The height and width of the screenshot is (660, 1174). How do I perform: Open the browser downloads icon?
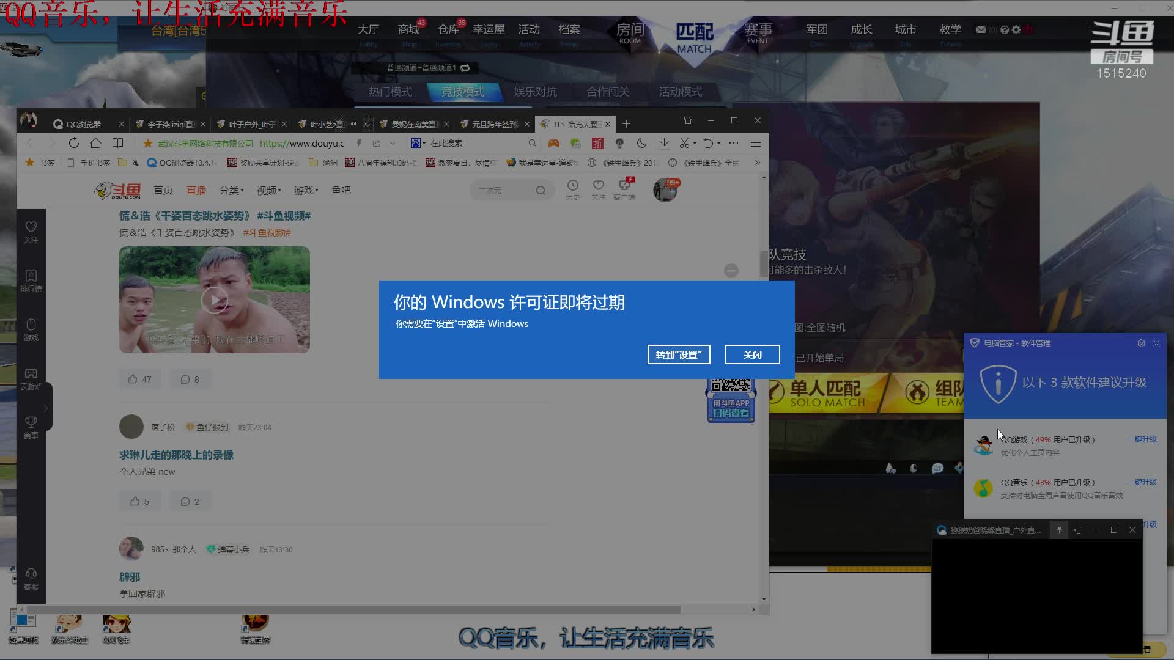coord(663,143)
